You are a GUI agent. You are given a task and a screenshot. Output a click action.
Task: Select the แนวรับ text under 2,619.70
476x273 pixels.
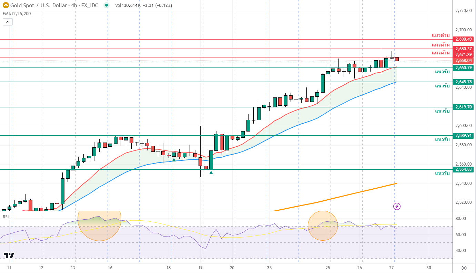[442, 111]
